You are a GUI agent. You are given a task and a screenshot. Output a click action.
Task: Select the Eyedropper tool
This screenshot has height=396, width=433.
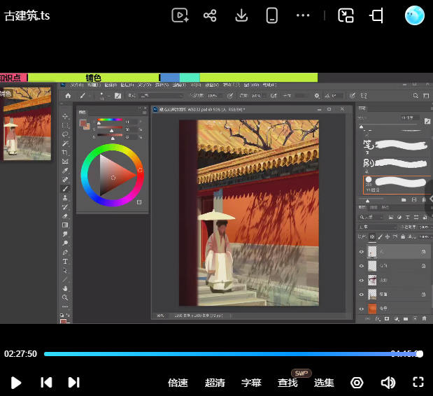(65, 171)
